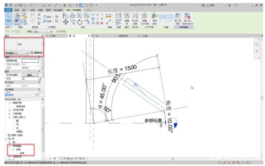Click the Revit R application logo
This screenshot has height=166, width=265.
coord(6,5)
